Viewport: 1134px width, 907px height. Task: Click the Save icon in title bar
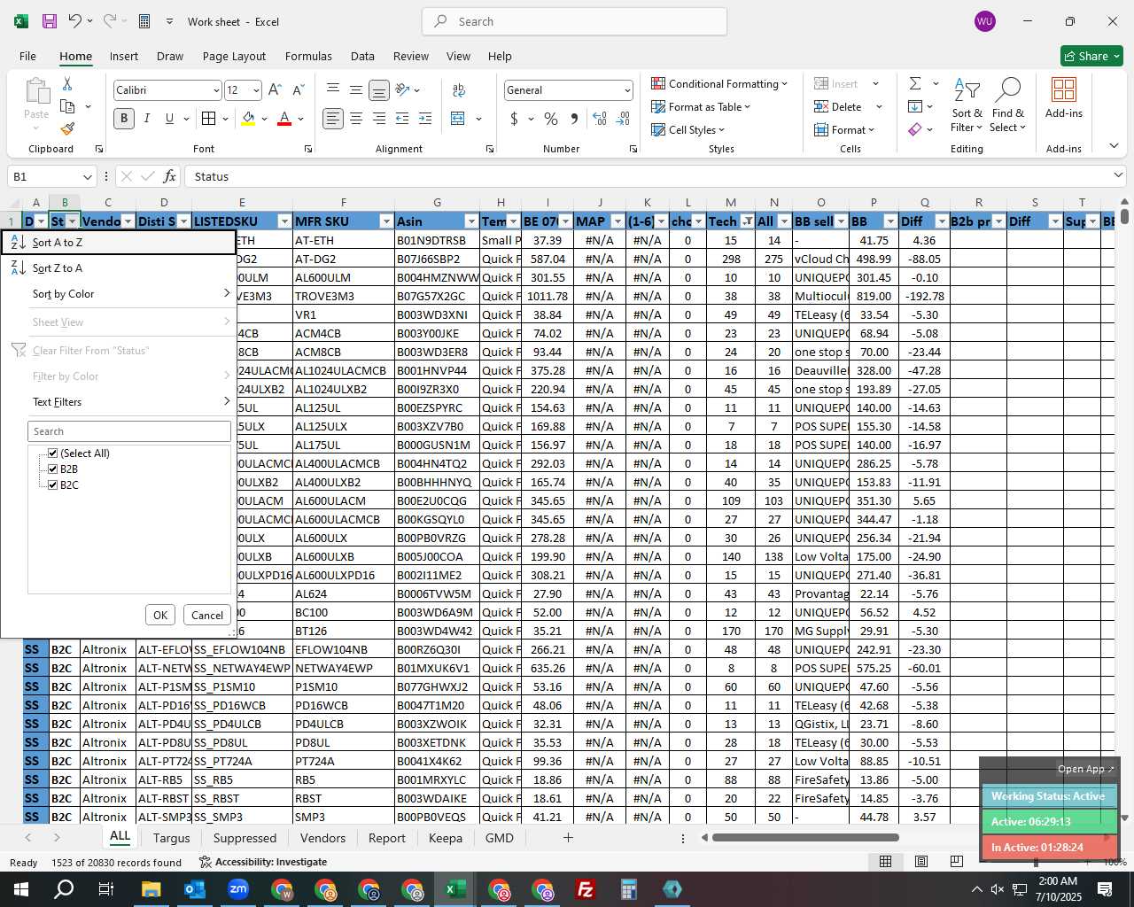pyautogui.click(x=50, y=21)
